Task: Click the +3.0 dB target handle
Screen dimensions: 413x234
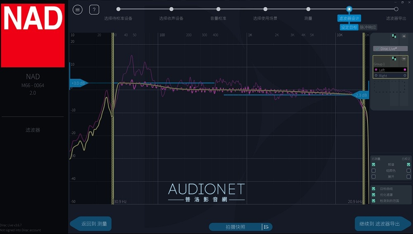Action: [78, 83]
